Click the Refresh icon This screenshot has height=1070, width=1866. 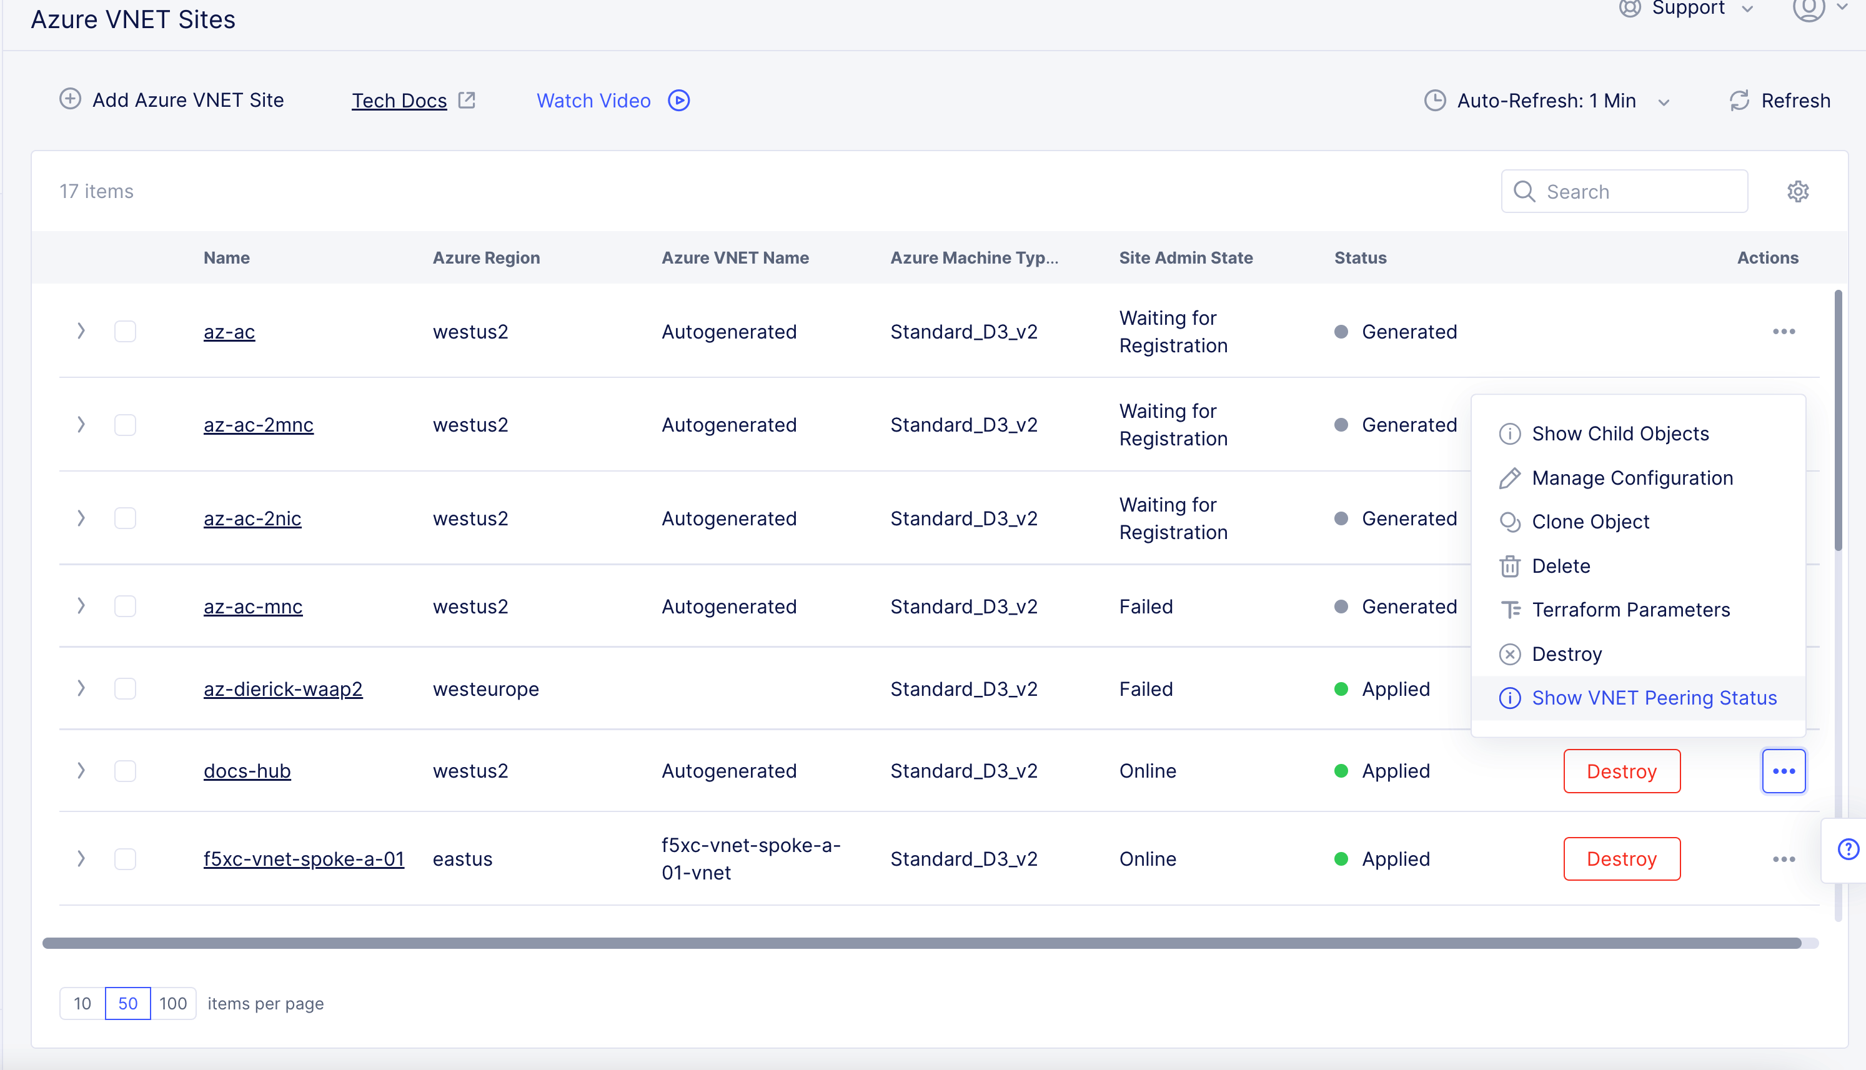(x=1739, y=101)
